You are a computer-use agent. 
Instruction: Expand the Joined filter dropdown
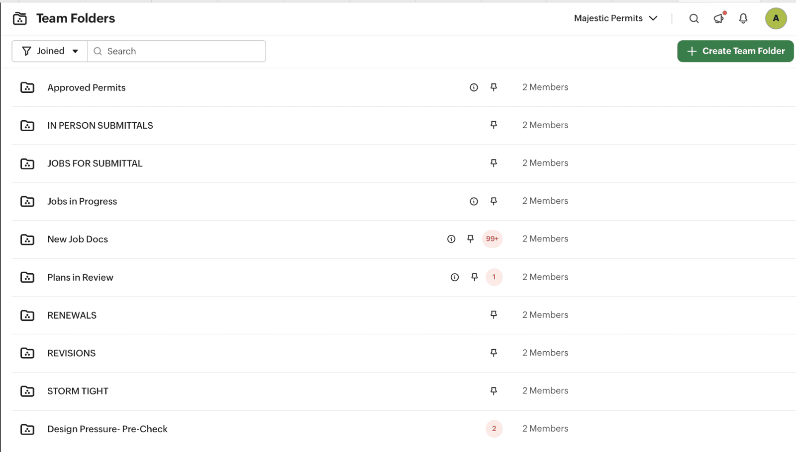tap(50, 51)
